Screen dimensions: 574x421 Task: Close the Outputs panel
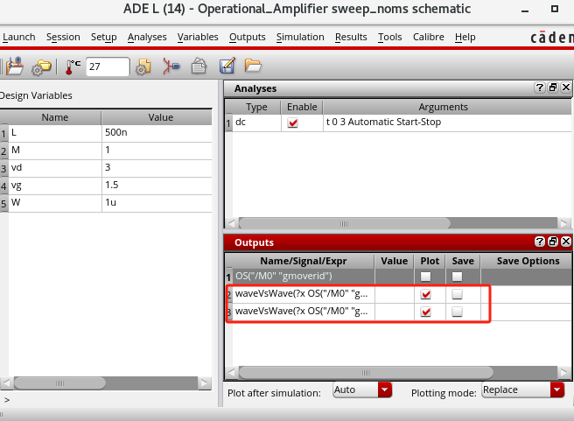point(566,242)
